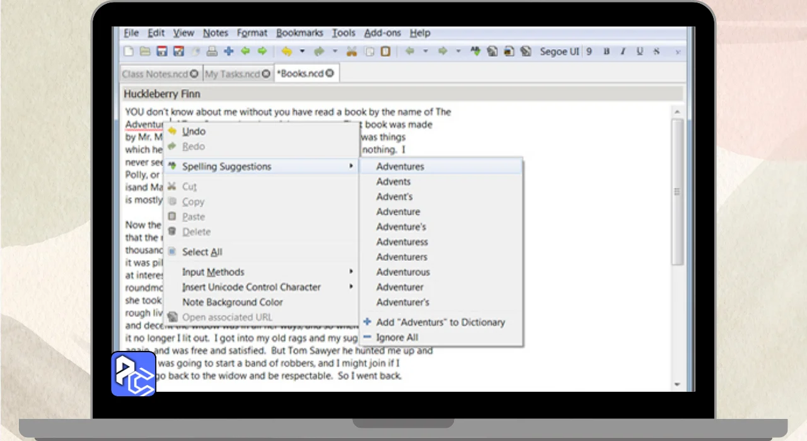Toggle underline formatting button
Screen dimensions: 807x441
point(640,52)
